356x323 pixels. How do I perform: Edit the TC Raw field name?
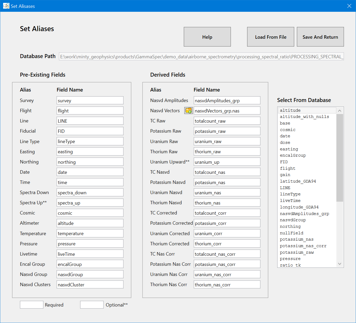point(227,121)
